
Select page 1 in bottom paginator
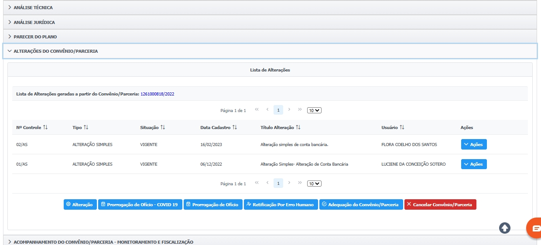278,184
